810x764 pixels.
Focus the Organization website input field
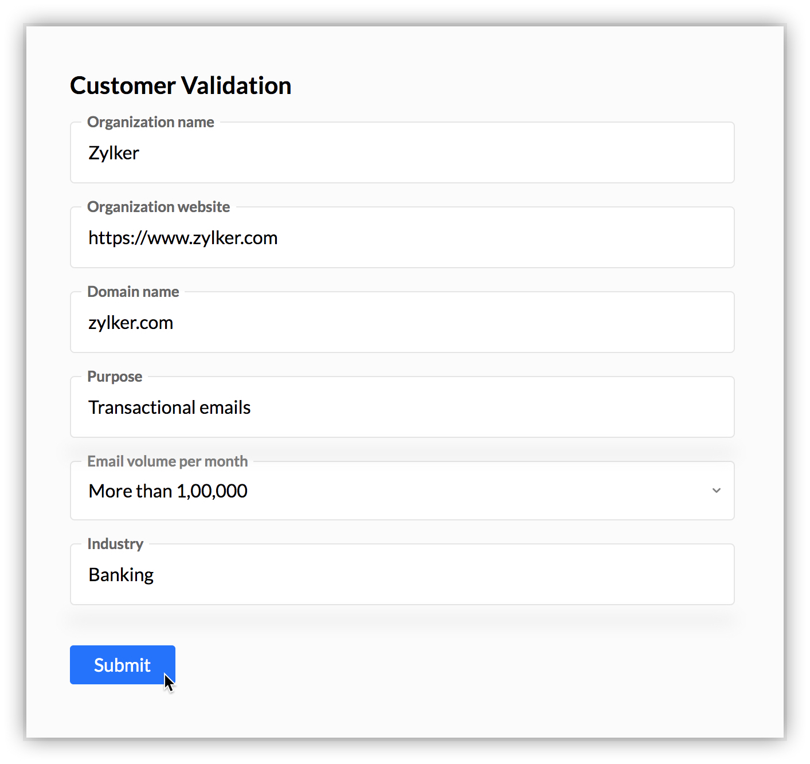(x=402, y=237)
